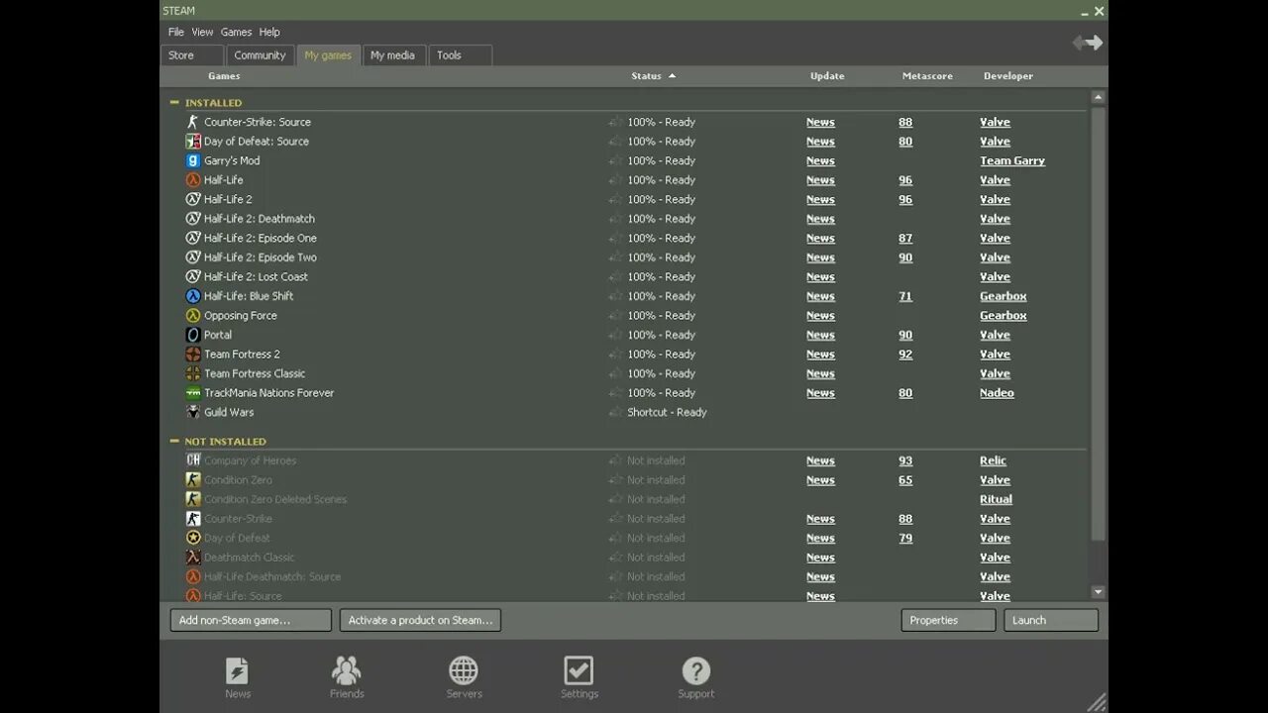1268x713 pixels.
Task: Open the Settings checkbox icon
Action: (579, 670)
